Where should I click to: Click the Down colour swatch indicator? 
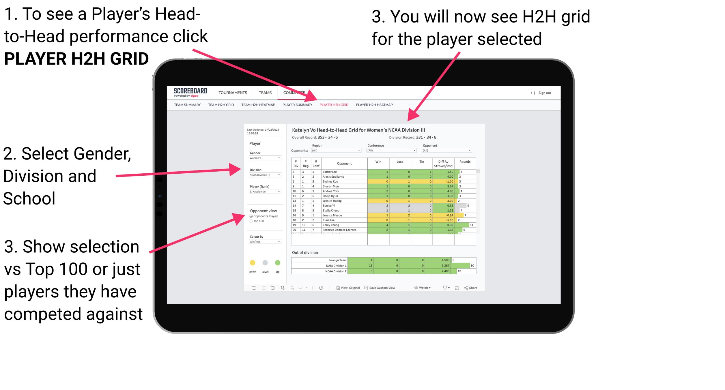point(252,263)
